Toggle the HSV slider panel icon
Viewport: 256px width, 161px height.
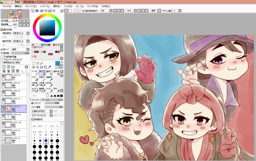[41, 11]
